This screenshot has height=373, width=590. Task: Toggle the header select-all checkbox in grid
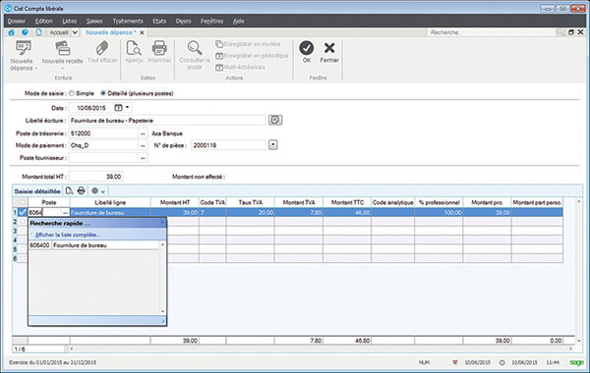pyautogui.click(x=23, y=202)
